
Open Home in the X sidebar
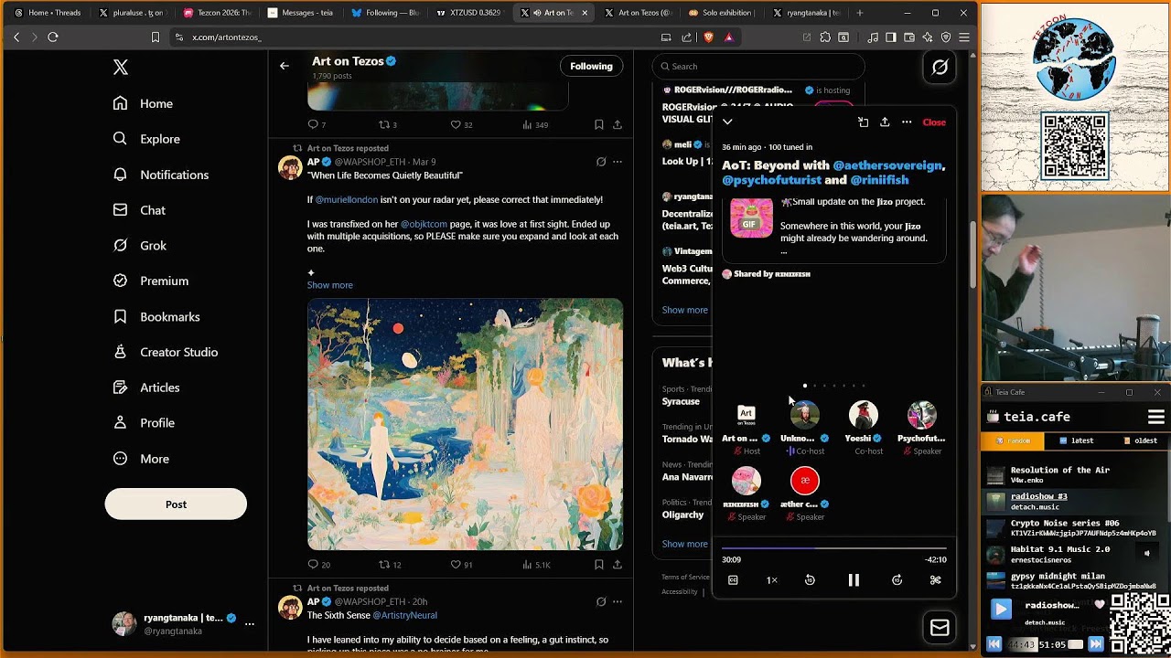tap(143, 103)
